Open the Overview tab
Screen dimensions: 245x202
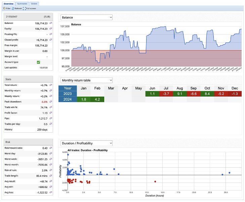tap(9, 4)
